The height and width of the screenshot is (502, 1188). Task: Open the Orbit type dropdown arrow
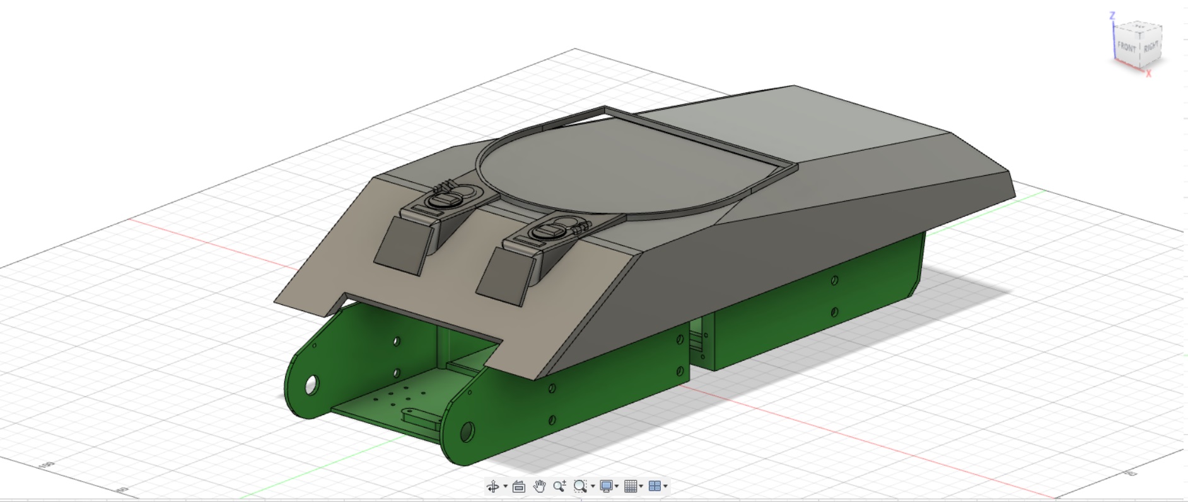[505, 487]
